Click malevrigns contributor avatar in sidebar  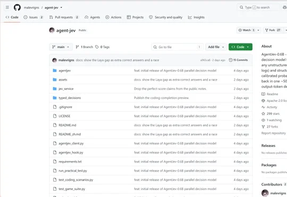click(265, 193)
